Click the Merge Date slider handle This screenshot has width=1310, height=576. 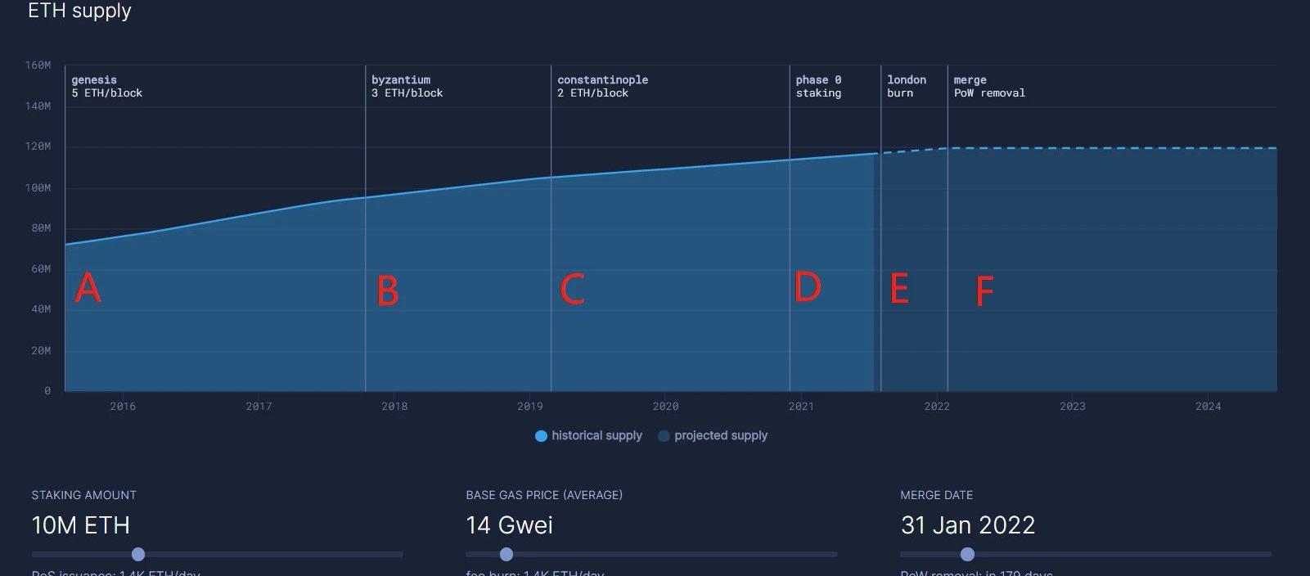(967, 555)
